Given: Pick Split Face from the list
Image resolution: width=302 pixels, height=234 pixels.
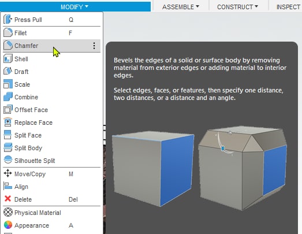Looking at the screenshot, I should point(51,135).
